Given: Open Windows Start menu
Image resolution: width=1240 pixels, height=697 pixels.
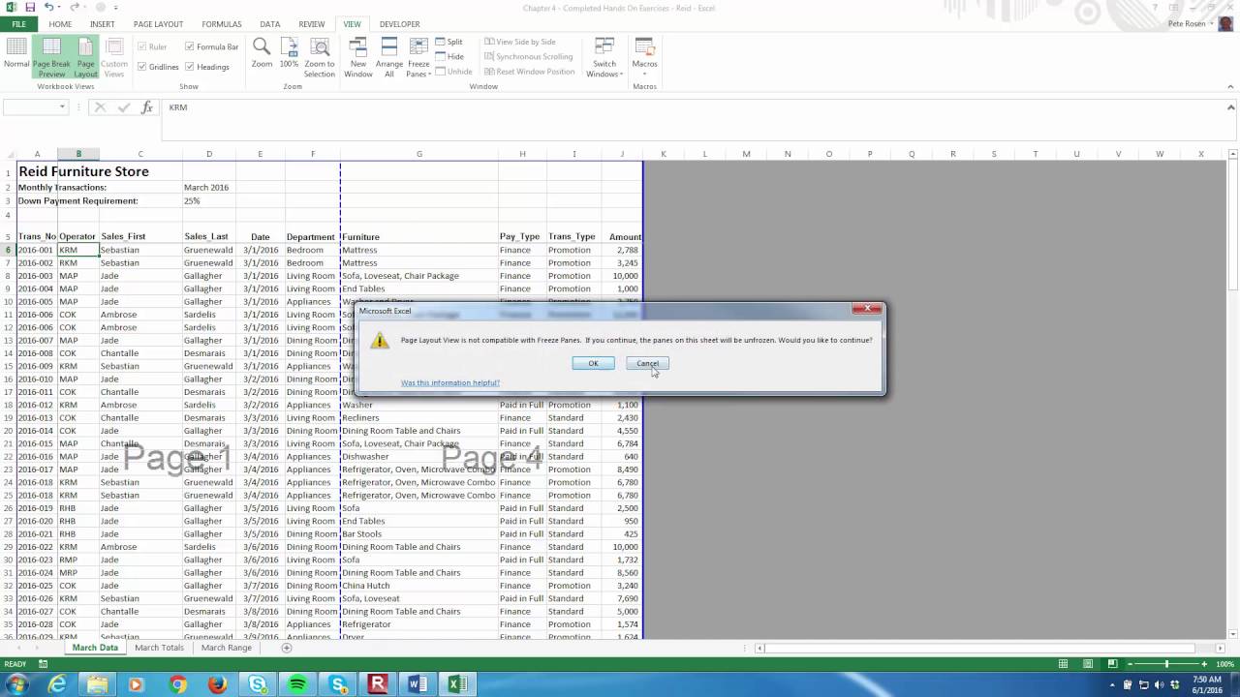Looking at the screenshot, I should pyautogui.click(x=16, y=684).
